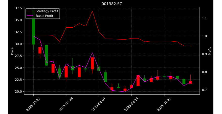
Task: Click the magenta Basic Profit legend line
Action: [30, 16]
